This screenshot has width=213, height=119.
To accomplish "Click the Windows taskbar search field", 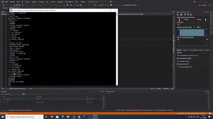I will [x=24, y=117].
